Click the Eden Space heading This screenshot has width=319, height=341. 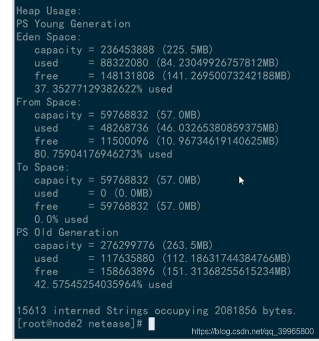coord(49,37)
